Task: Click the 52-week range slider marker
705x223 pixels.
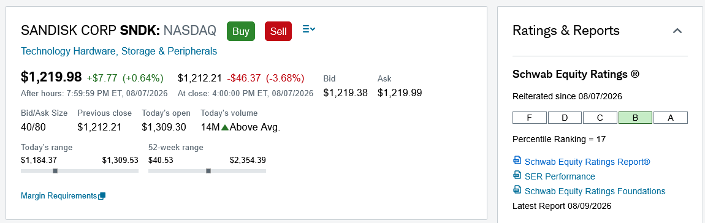Action: click(x=208, y=171)
